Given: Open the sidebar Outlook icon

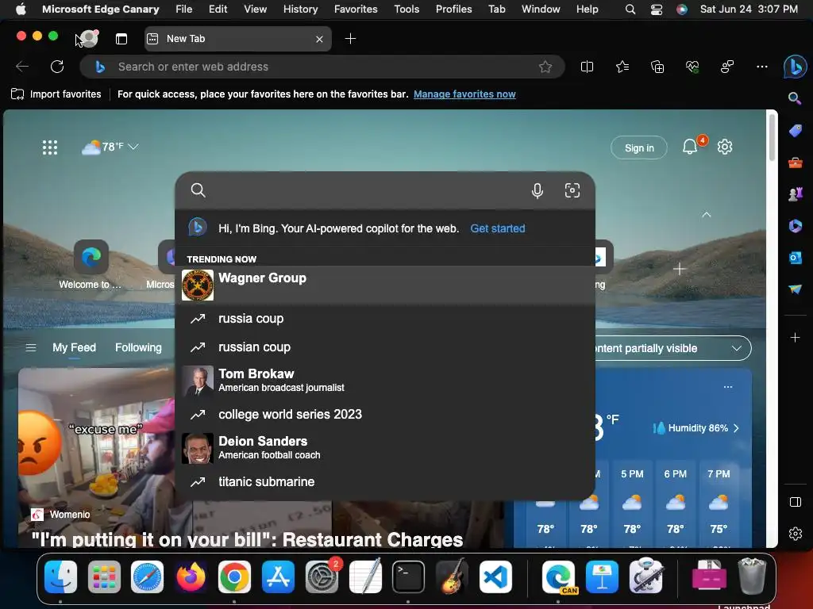Looking at the screenshot, I should [x=796, y=258].
